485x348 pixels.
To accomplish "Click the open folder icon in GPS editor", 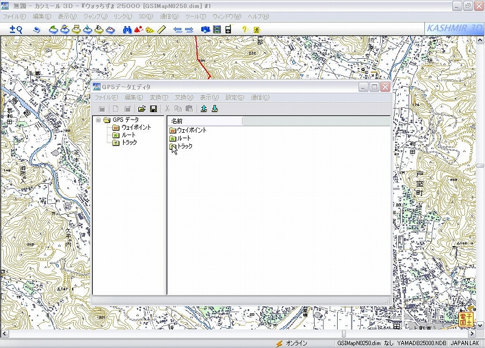I will click(x=142, y=109).
